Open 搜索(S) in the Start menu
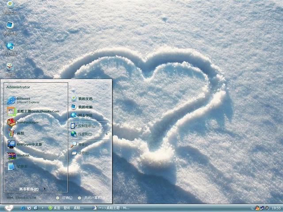The width and height of the screenshot is (283, 212). tap(83, 144)
